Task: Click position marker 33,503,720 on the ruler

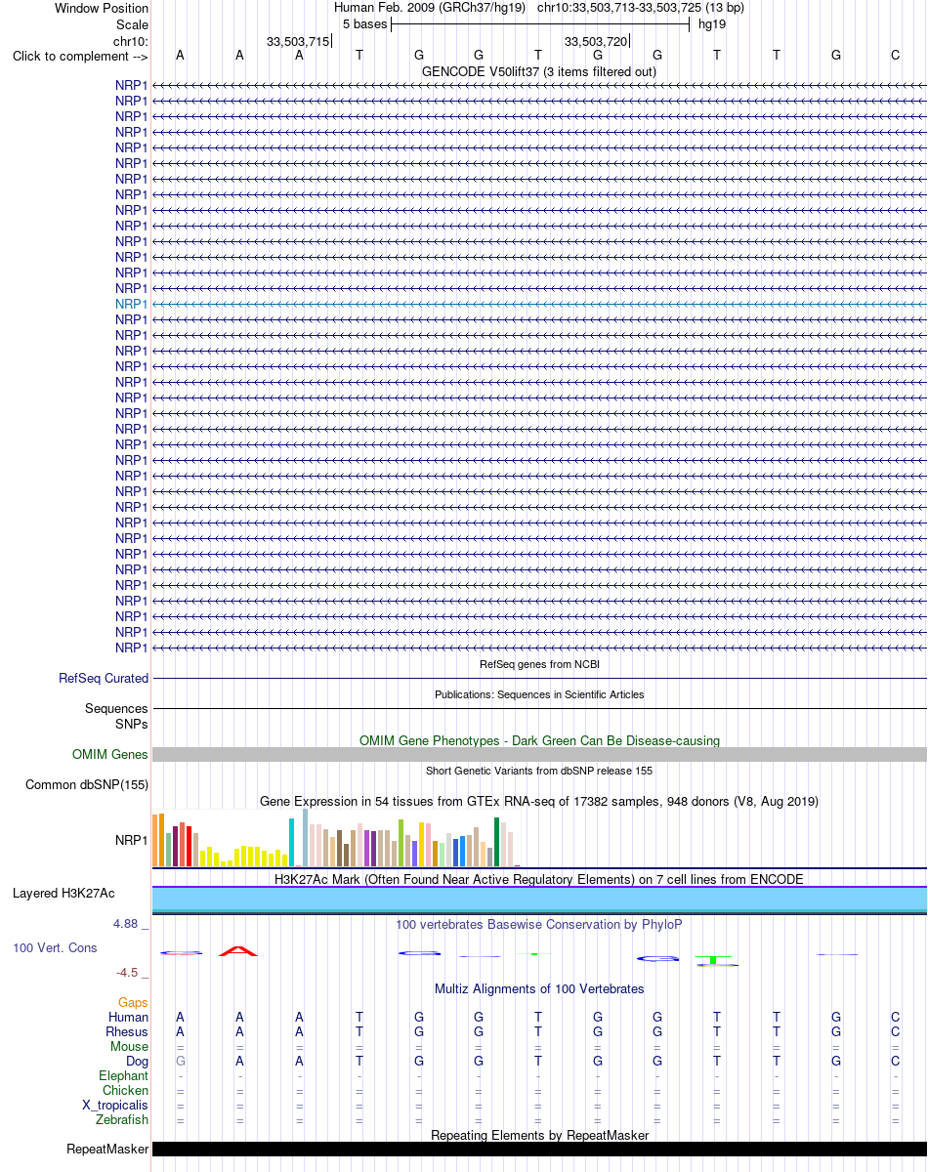Action: [x=596, y=41]
